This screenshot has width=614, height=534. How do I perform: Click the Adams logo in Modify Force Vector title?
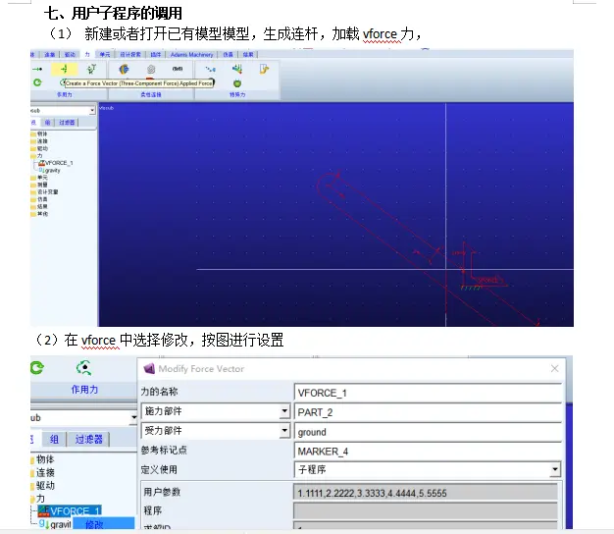(149, 369)
